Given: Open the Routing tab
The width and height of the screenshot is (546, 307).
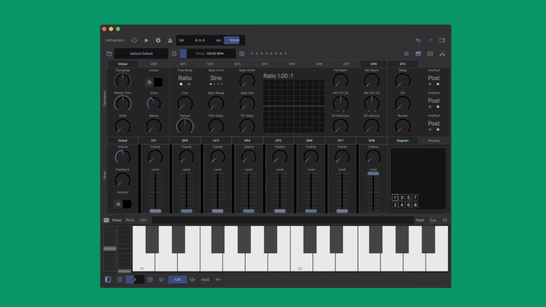Looking at the screenshot, I should point(434,140).
